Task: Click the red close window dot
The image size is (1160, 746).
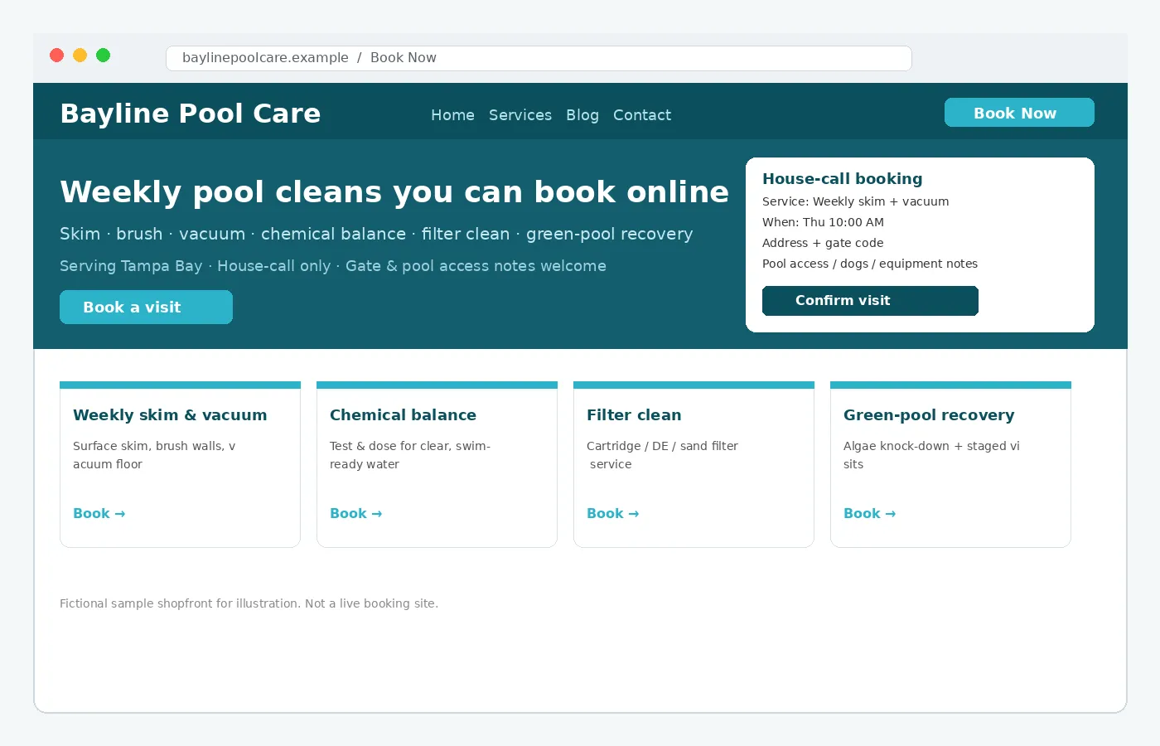Action: [x=56, y=56]
